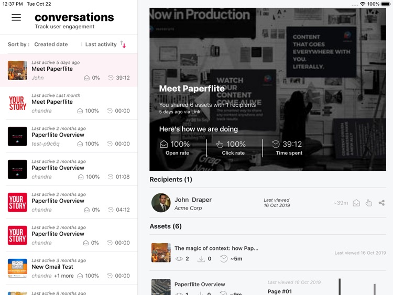This screenshot has height=295, width=393.
Task: Click the ~39m time value
Action: pos(341,203)
